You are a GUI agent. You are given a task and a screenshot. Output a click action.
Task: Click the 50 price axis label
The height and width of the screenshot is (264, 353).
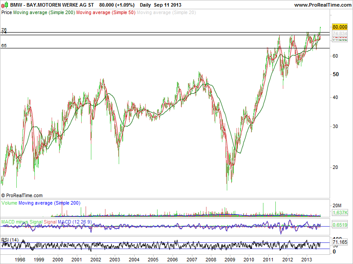335,74
